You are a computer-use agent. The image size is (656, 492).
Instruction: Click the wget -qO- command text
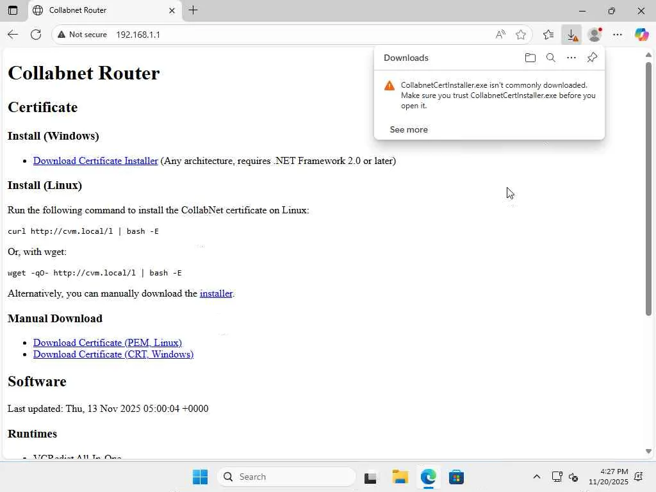[95, 273]
